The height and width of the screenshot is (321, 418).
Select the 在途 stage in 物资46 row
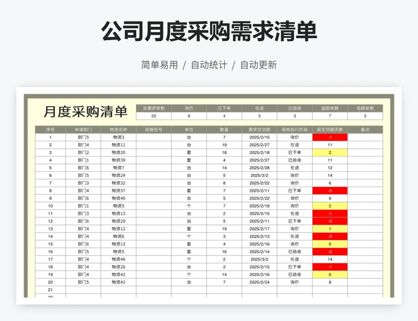[295, 259]
